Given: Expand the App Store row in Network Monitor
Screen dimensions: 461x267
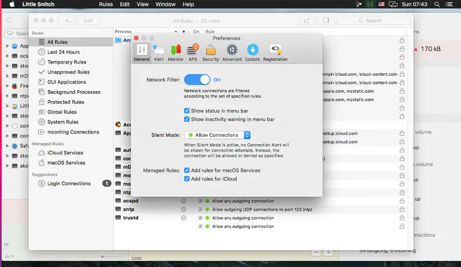Looking at the screenshot, I should (x=7, y=46).
